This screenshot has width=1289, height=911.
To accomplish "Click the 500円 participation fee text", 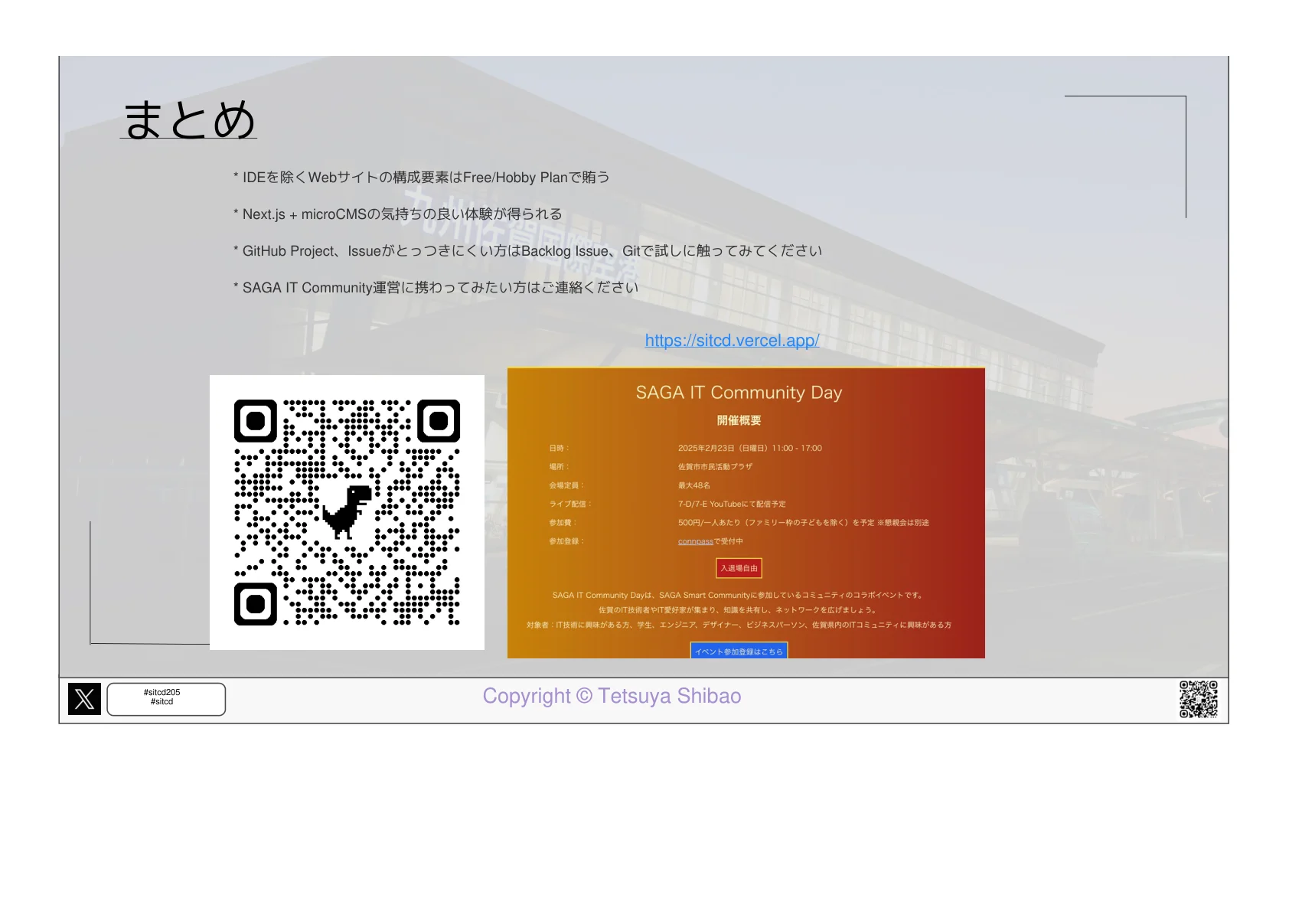I will point(804,523).
